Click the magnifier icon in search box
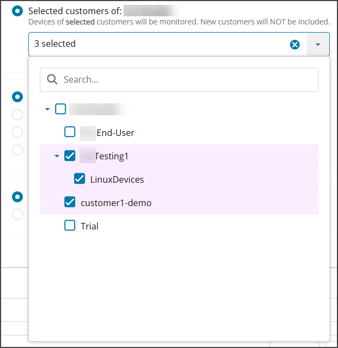Screen dimensions: 338x348 [52, 79]
